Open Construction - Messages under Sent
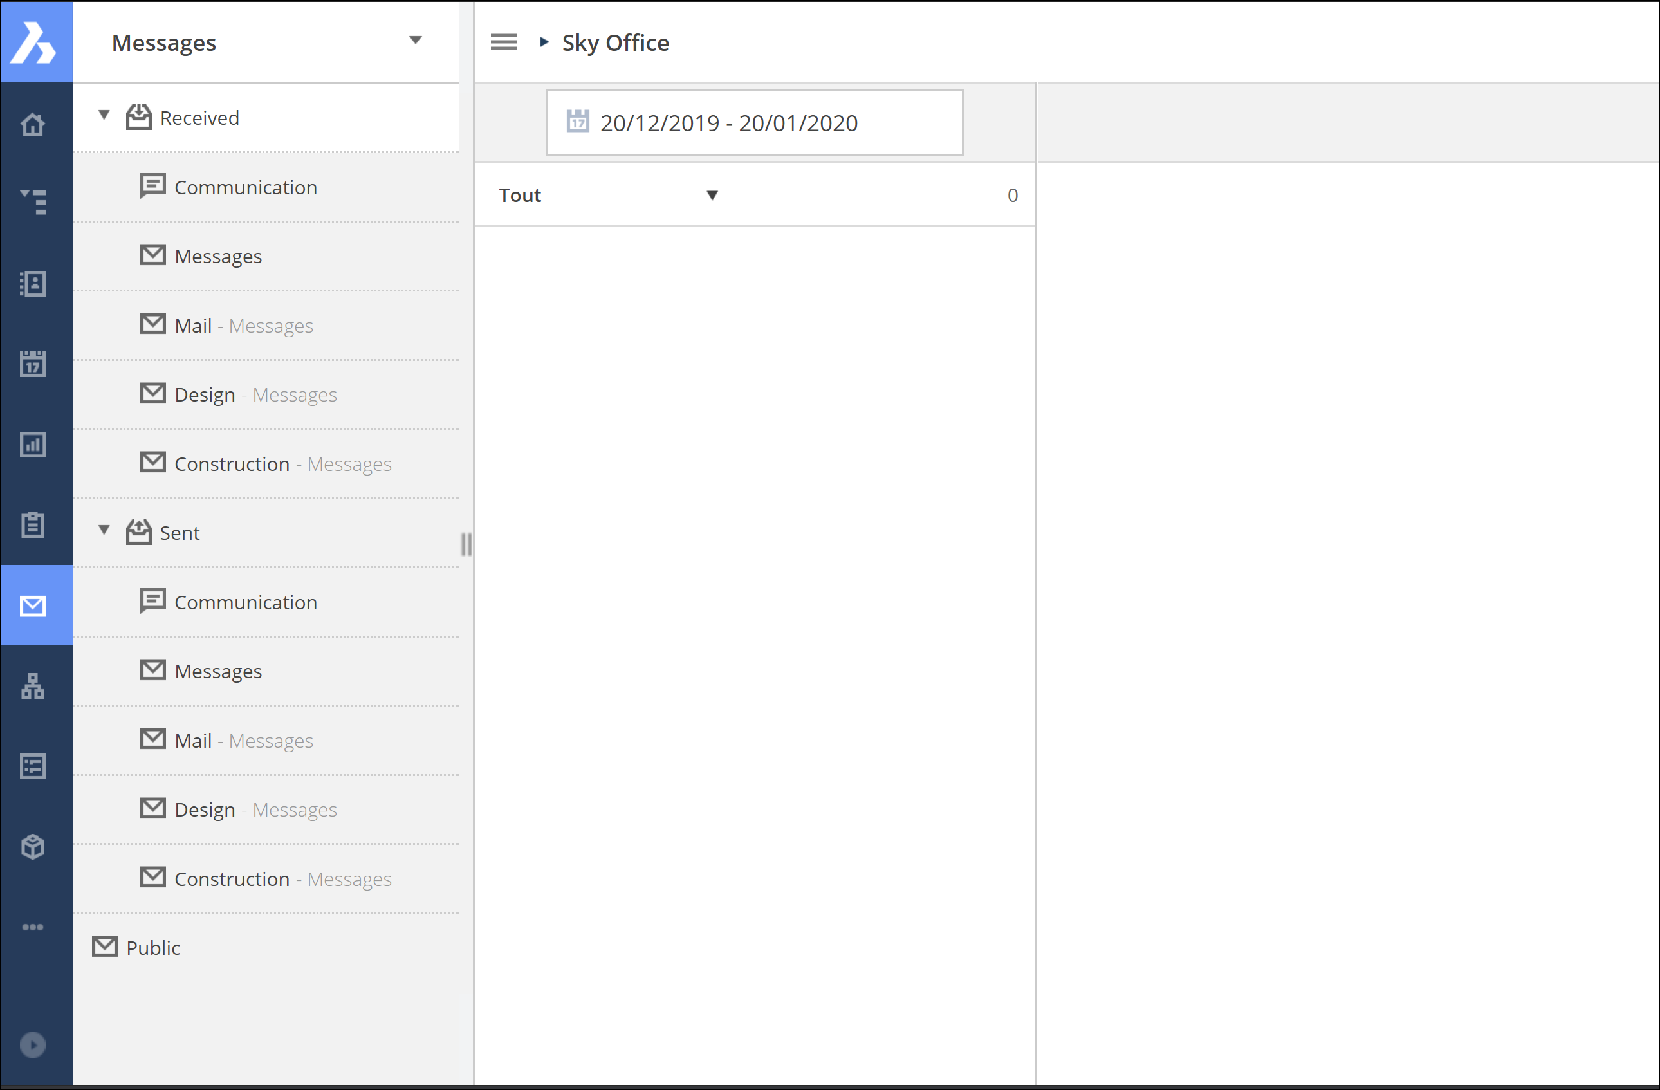 click(x=266, y=879)
